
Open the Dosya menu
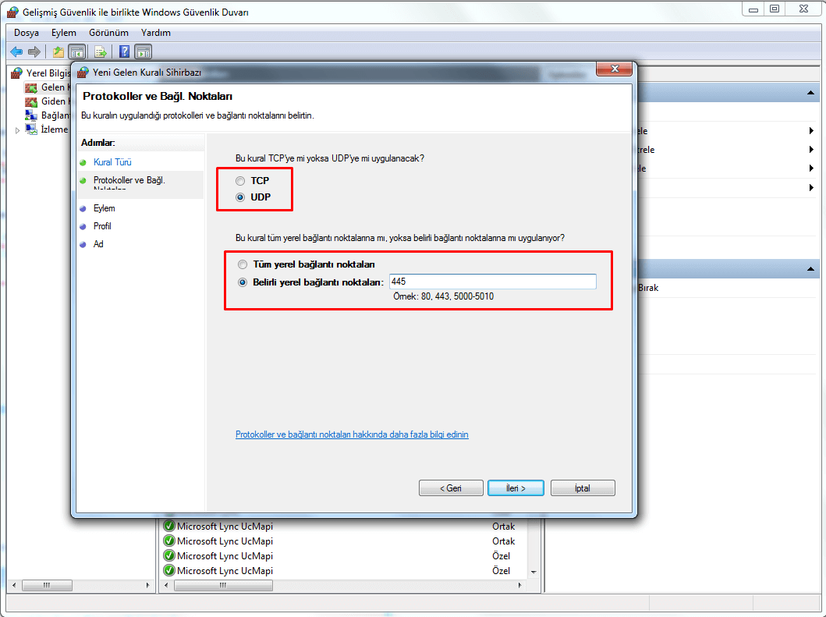pos(26,33)
